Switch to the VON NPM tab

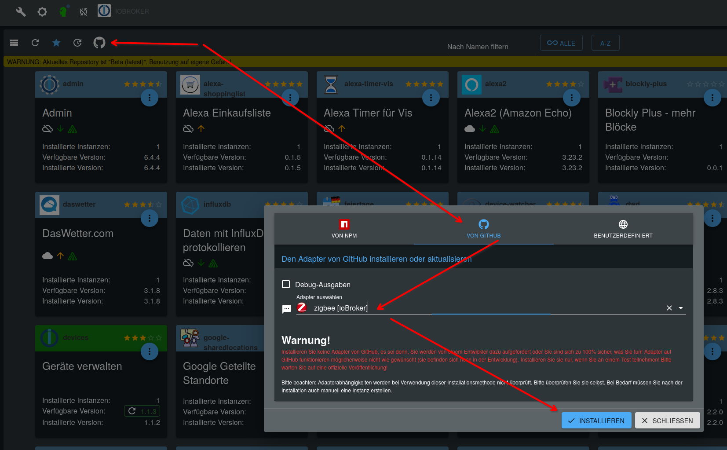click(x=344, y=229)
